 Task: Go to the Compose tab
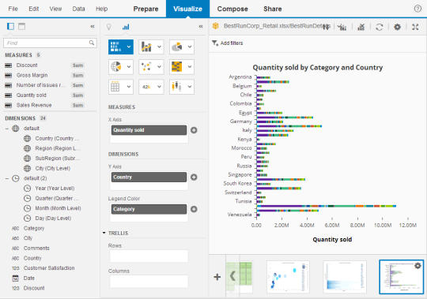[x=232, y=9]
